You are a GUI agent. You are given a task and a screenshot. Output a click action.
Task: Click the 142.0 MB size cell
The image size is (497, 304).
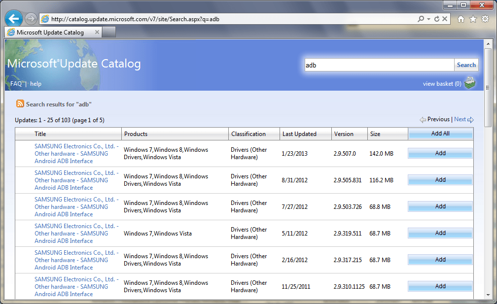pos(381,154)
